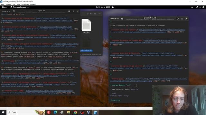Open the 'Открыть' dropdown in presentation.md window

[x=114, y=19]
